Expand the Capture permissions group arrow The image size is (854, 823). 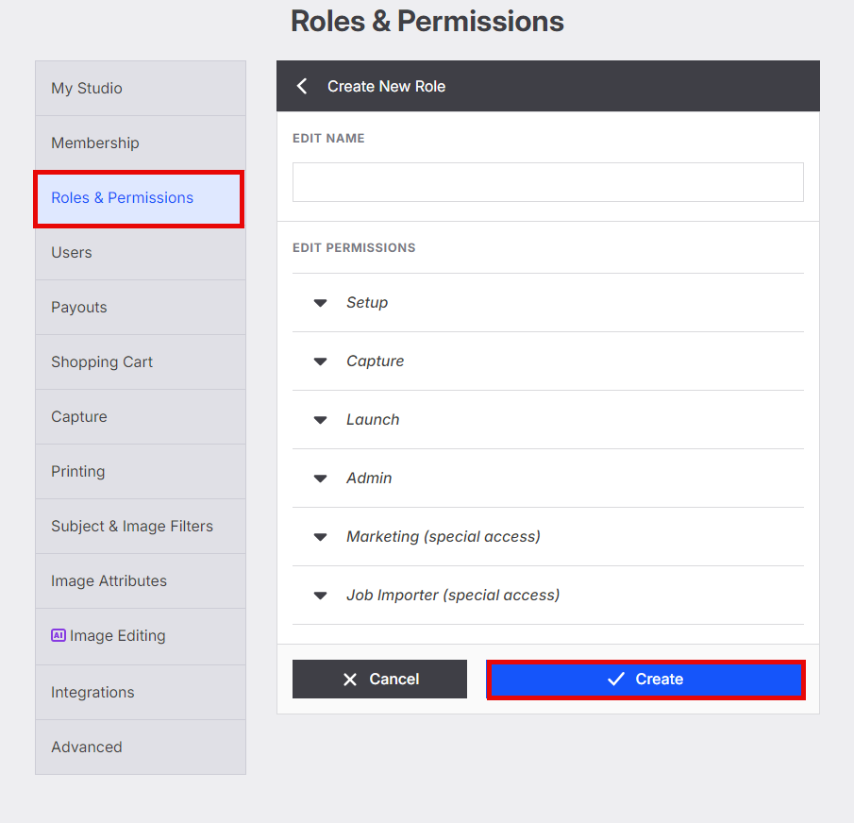coord(320,361)
